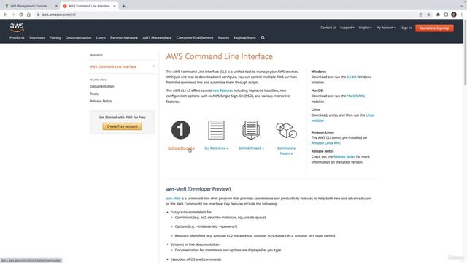Image resolution: width=467 pixels, height=263 pixels.
Task: Click the AWS logo
Action: click(17, 28)
